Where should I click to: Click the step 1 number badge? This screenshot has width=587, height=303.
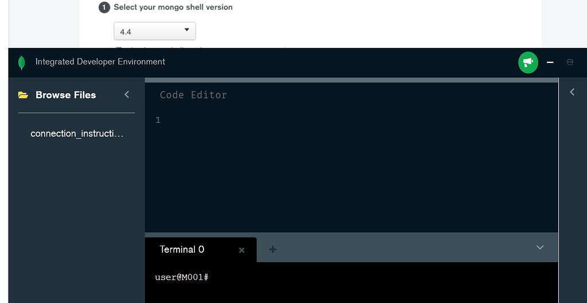tap(104, 7)
